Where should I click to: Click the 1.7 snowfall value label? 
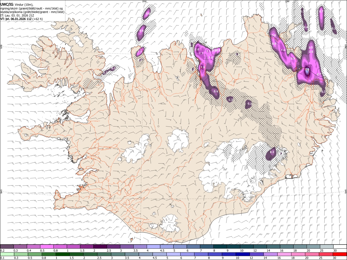[x=201, y=54]
